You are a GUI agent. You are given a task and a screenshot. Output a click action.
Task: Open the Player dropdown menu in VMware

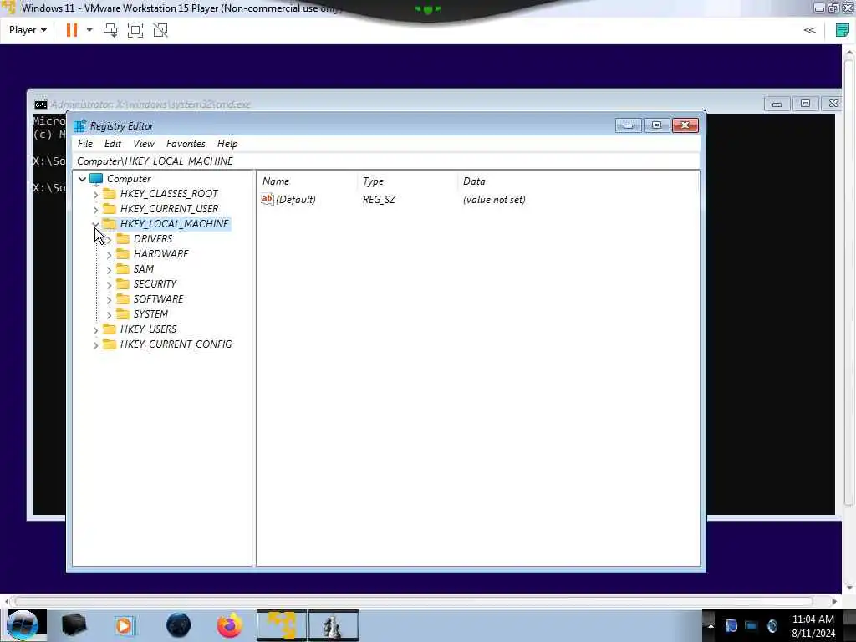pos(28,30)
